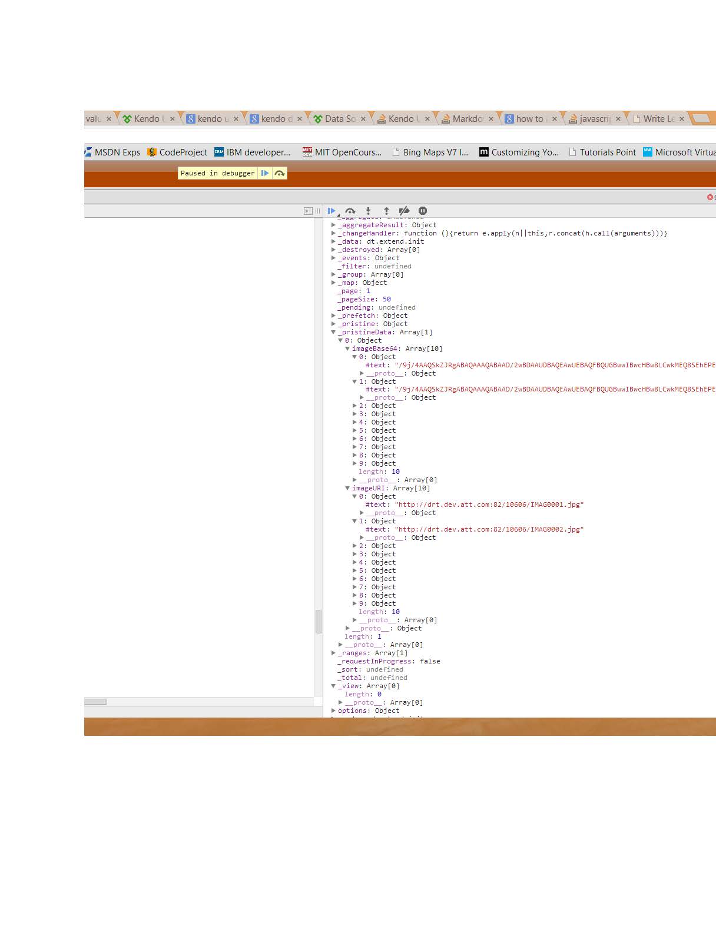Viewport: 716px width, 926px height.
Task: Switch to the kendo d browser tab
Action: [276, 118]
